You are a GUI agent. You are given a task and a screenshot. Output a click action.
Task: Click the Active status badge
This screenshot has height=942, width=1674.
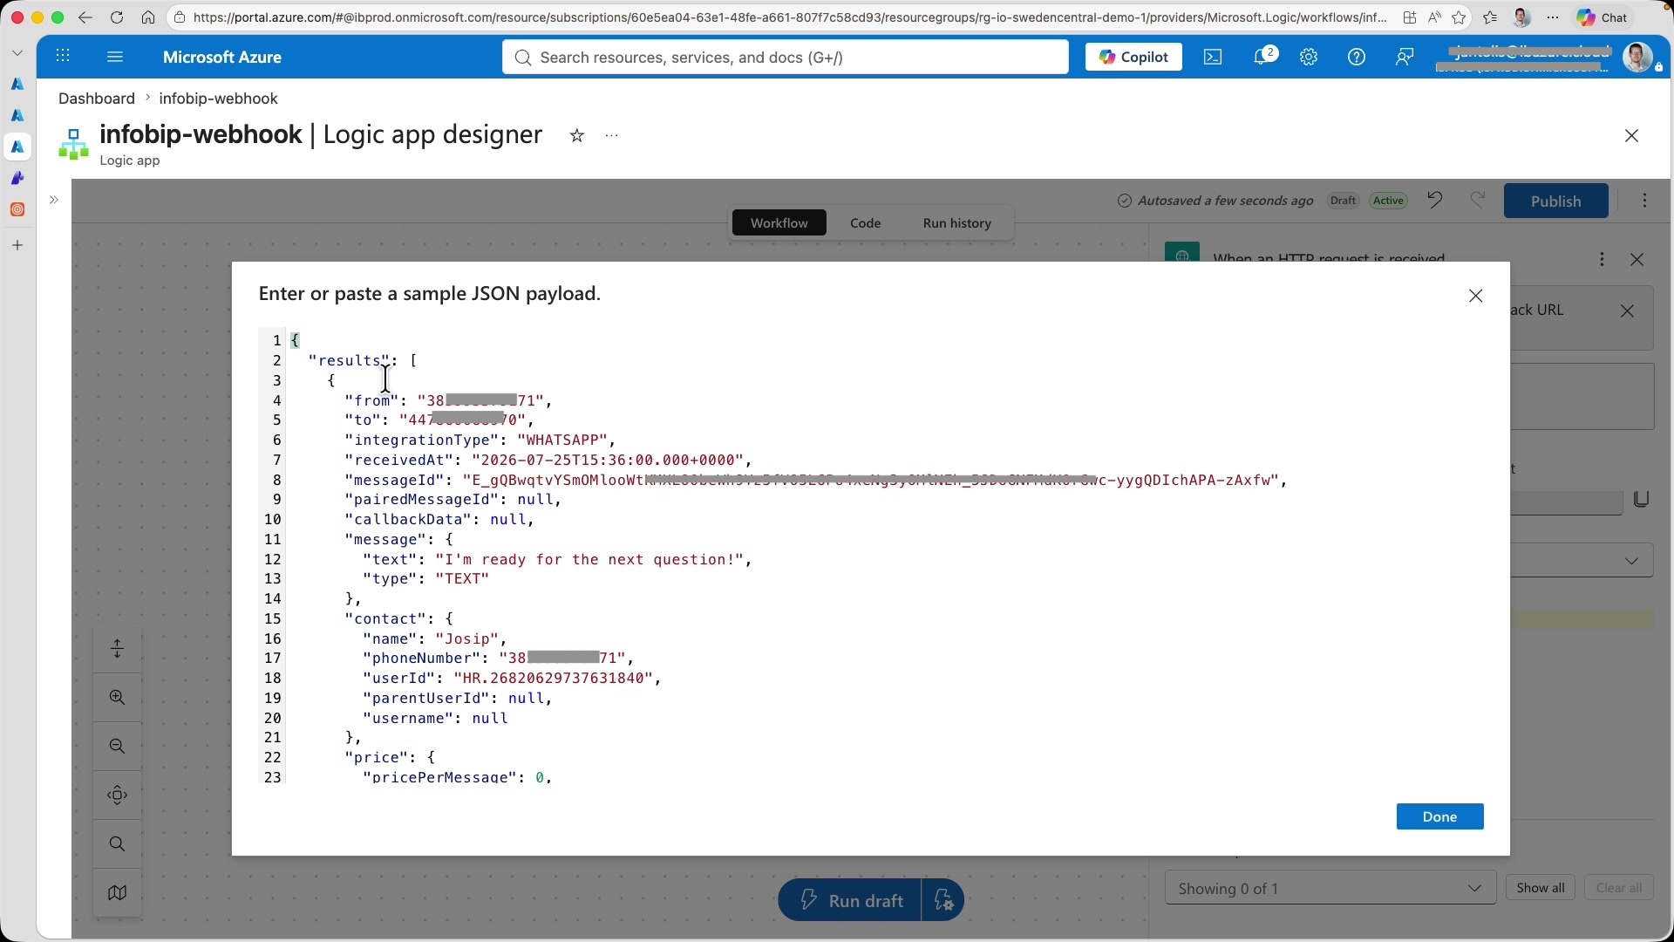[x=1388, y=201]
